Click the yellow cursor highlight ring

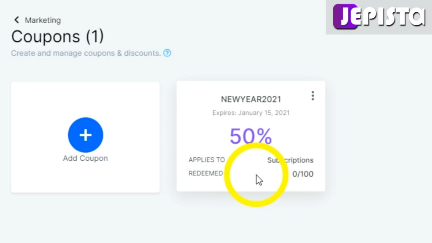tap(256, 175)
